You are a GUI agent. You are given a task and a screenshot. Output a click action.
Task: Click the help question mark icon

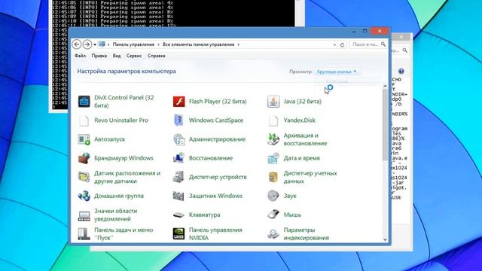(401, 72)
